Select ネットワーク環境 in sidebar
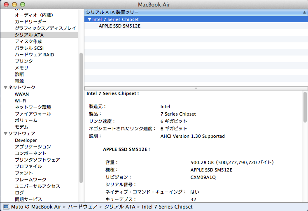 tap(33, 107)
